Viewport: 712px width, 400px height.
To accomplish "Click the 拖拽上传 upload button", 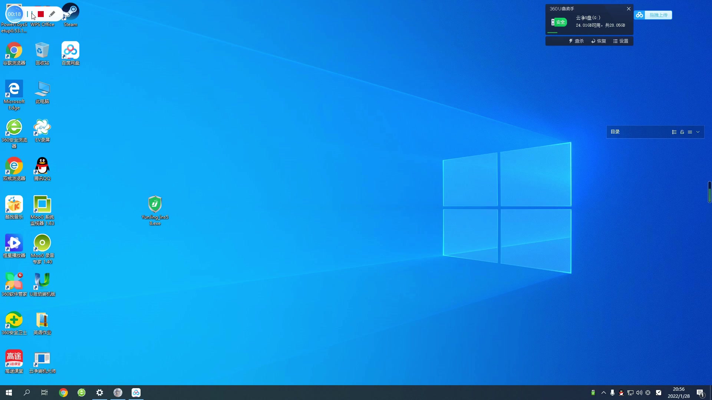I will (x=658, y=15).
